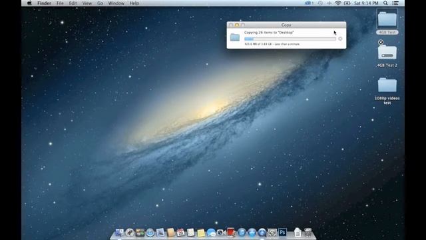Click folder icon in Copy window
The width and height of the screenshot is (426, 240).
pyautogui.click(x=235, y=37)
